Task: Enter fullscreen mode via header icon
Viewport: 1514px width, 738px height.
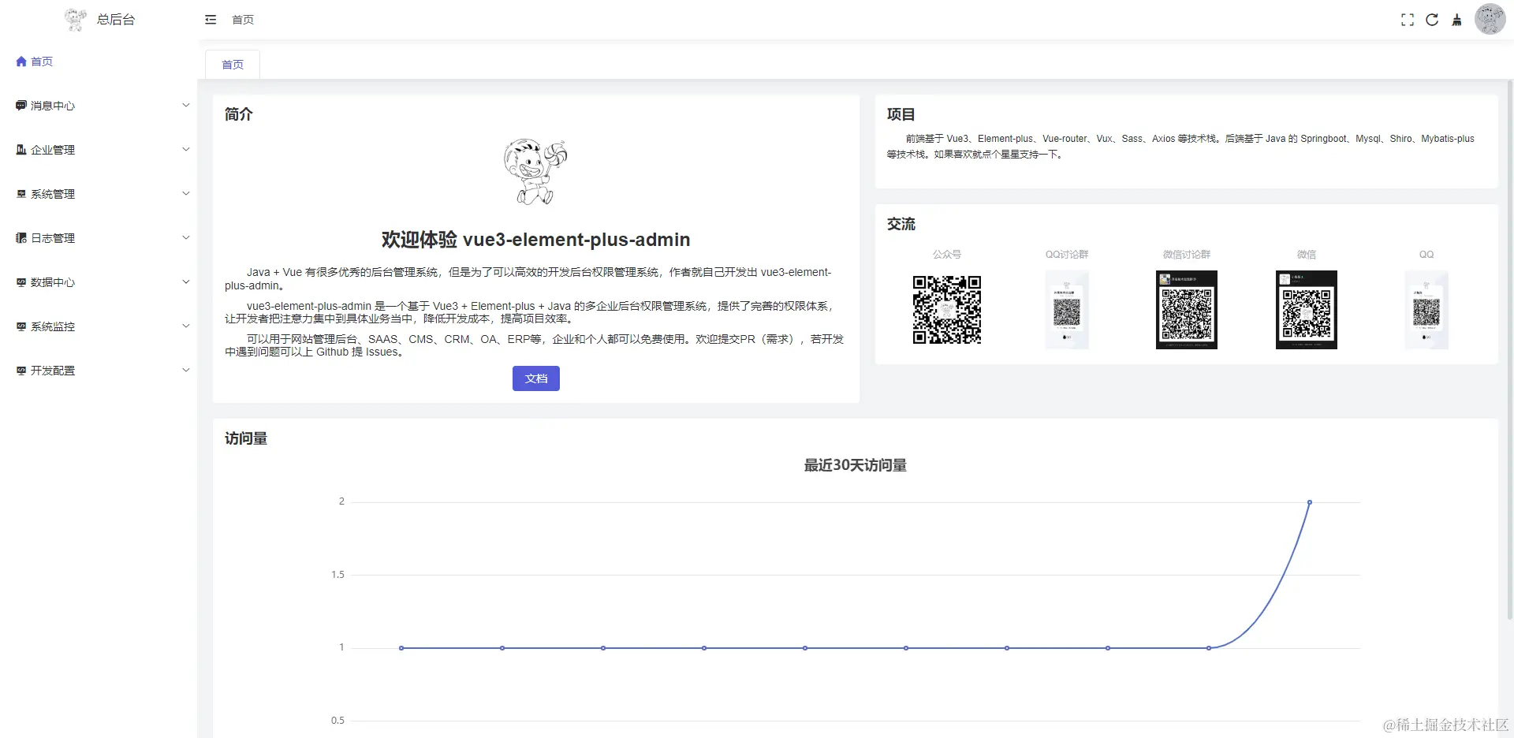Action: click(1408, 20)
